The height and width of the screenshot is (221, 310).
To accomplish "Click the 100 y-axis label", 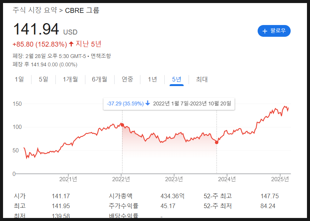I will tap(17, 127).
